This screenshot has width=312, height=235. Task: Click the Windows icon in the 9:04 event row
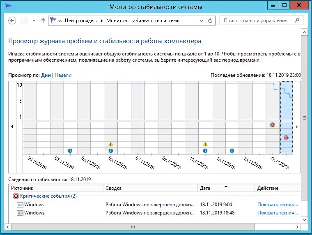20,205
